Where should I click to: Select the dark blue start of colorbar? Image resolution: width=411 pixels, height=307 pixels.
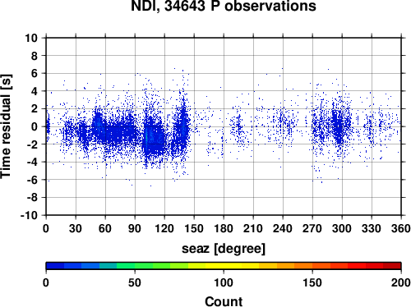click(x=55, y=266)
